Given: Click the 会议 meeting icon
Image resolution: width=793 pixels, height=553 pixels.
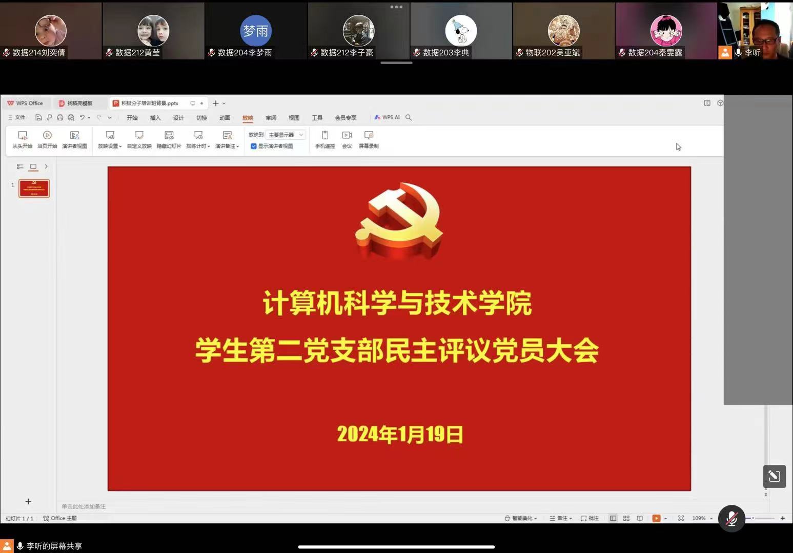Looking at the screenshot, I should click(347, 138).
